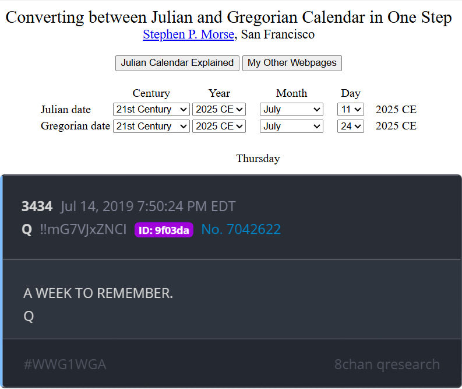Click the Thursday weekday result text
Viewport: 462px width, 389px height.
coord(258,159)
